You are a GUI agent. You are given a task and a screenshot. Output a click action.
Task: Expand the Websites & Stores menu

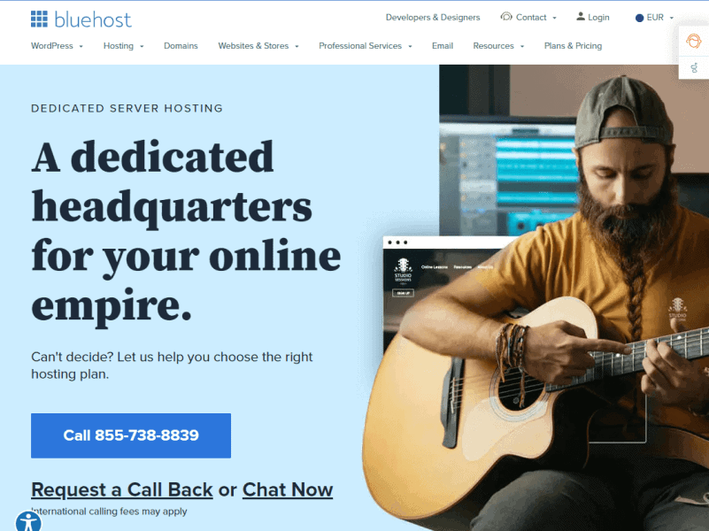pos(258,46)
